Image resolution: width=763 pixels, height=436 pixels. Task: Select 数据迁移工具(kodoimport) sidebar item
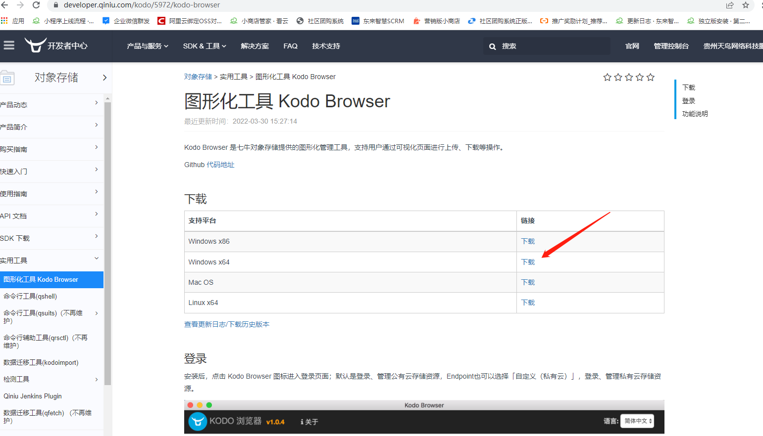(41, 363)
